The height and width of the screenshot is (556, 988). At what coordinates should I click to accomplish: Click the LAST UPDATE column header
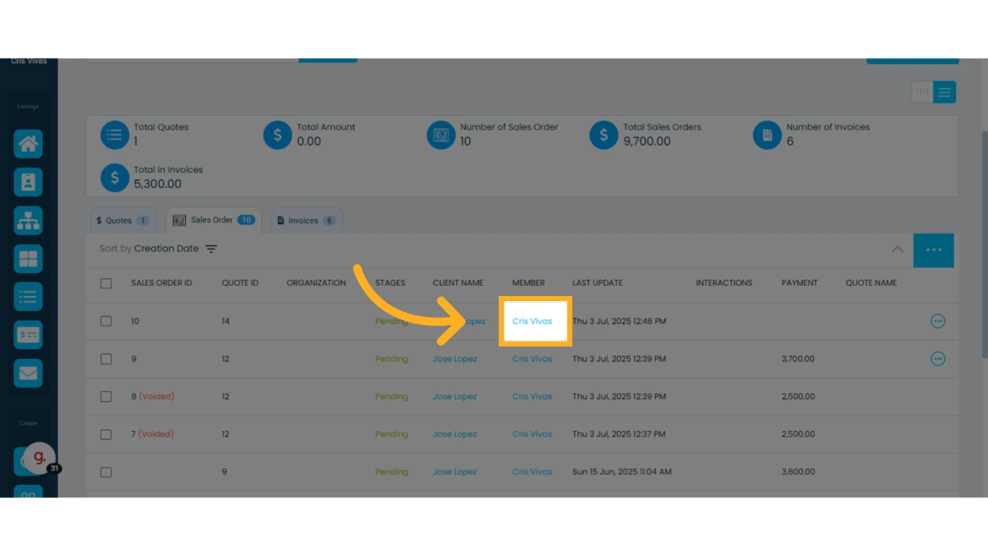tap(598, 283)
